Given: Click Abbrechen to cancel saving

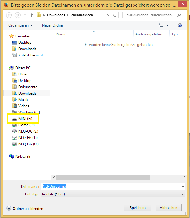Looking at the screenshot, I should pos(168,208).
